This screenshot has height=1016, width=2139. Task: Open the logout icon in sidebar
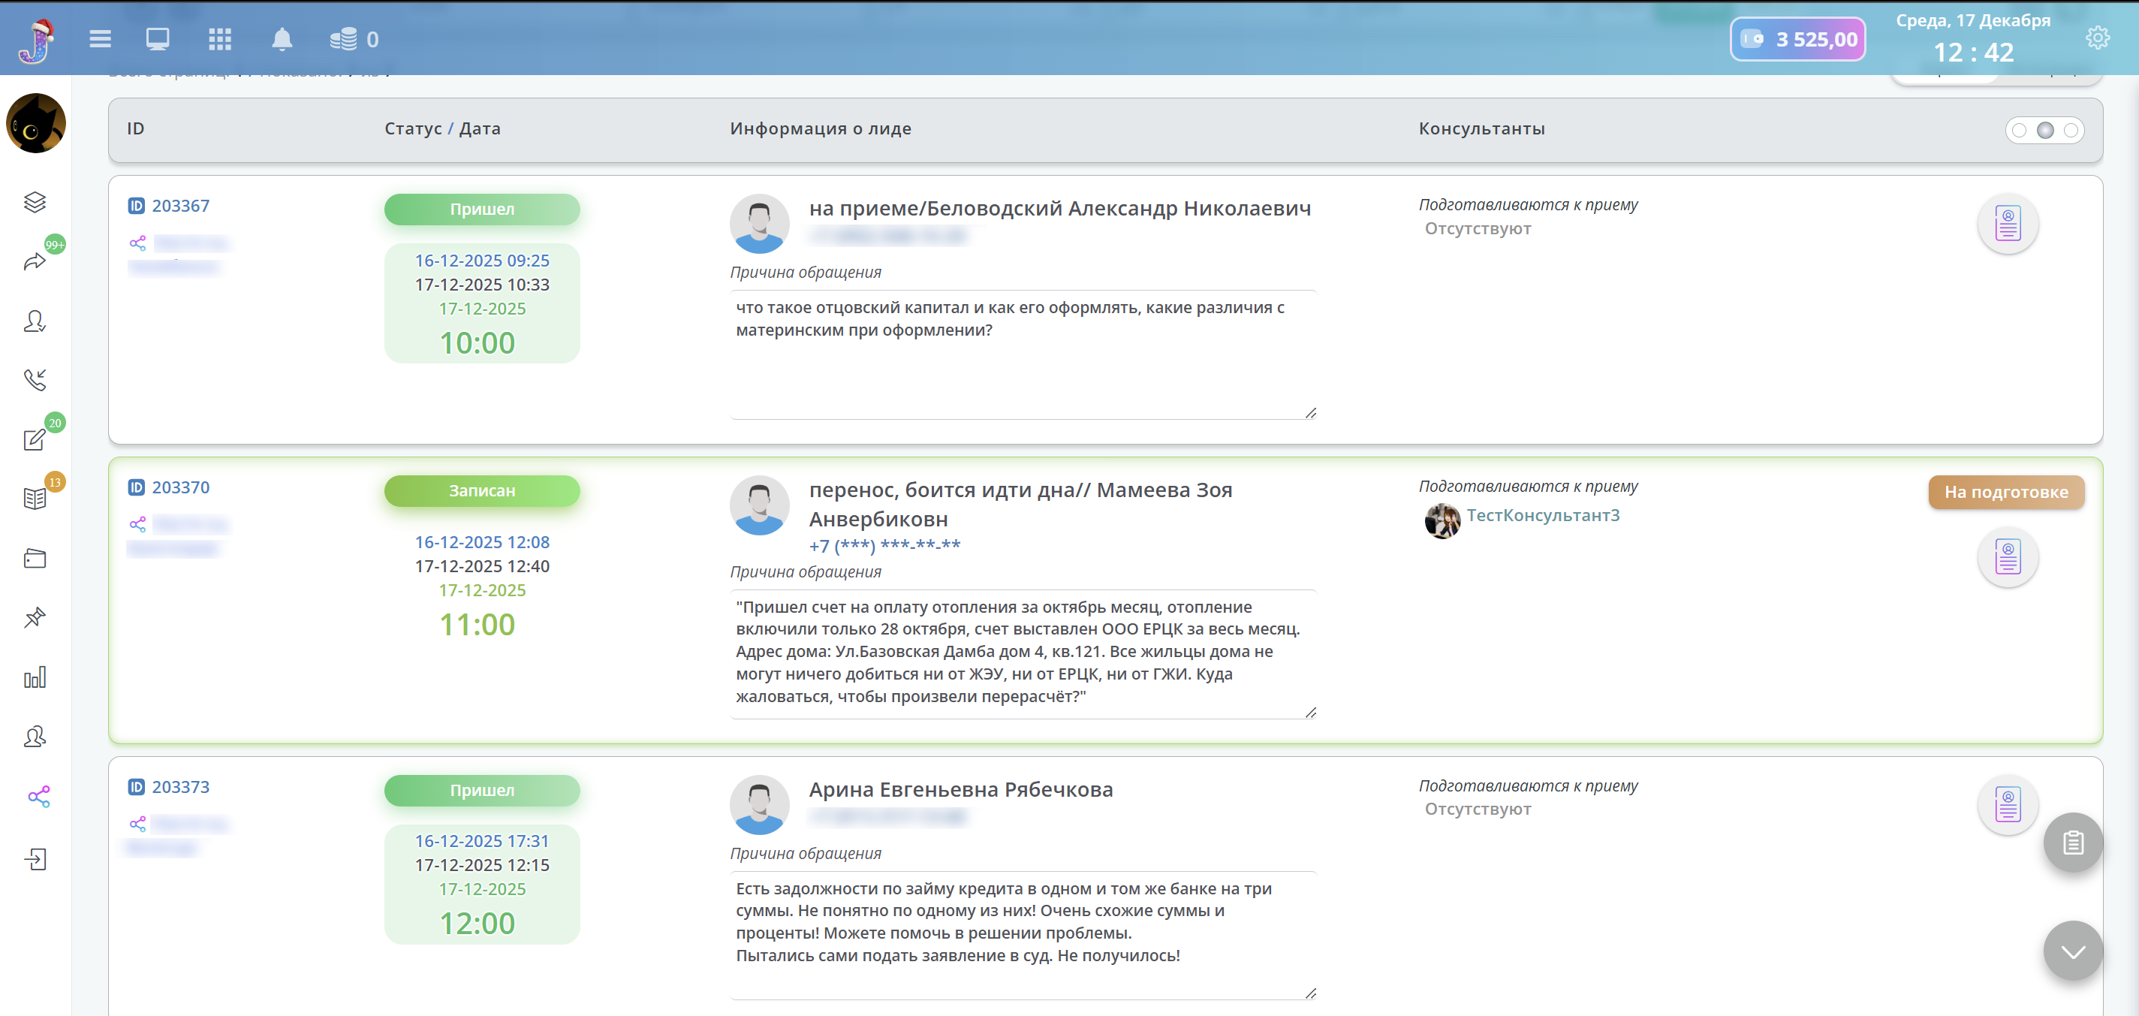pyautogui.click(x=35, y=859)
